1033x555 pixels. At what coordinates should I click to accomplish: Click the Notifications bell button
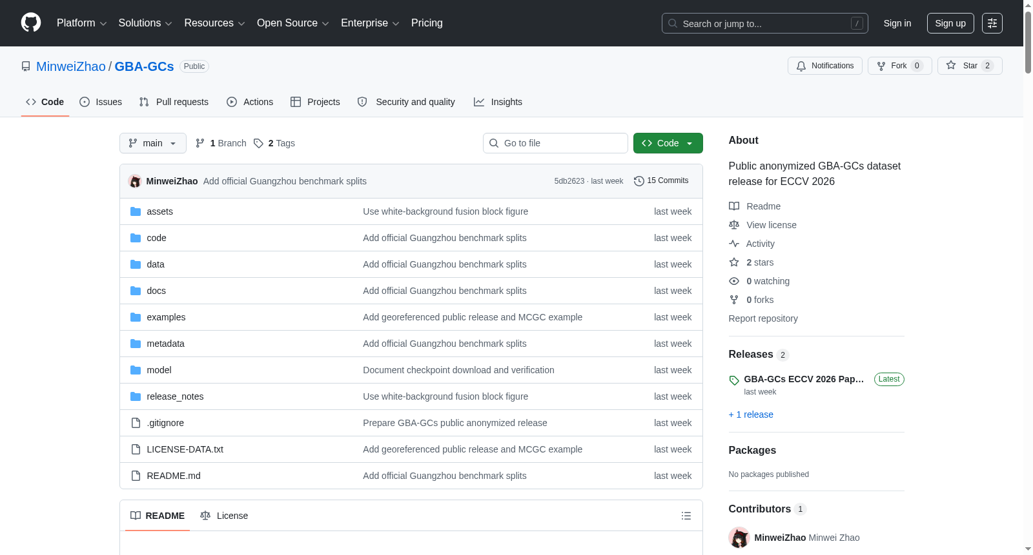(x=825, y=66)
